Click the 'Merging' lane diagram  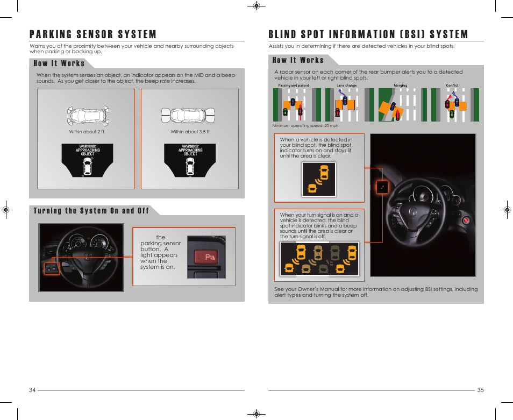pos(403,105)
